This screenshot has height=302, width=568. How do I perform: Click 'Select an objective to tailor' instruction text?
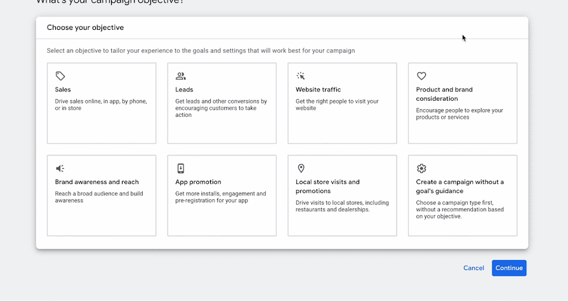coord(201,51)
